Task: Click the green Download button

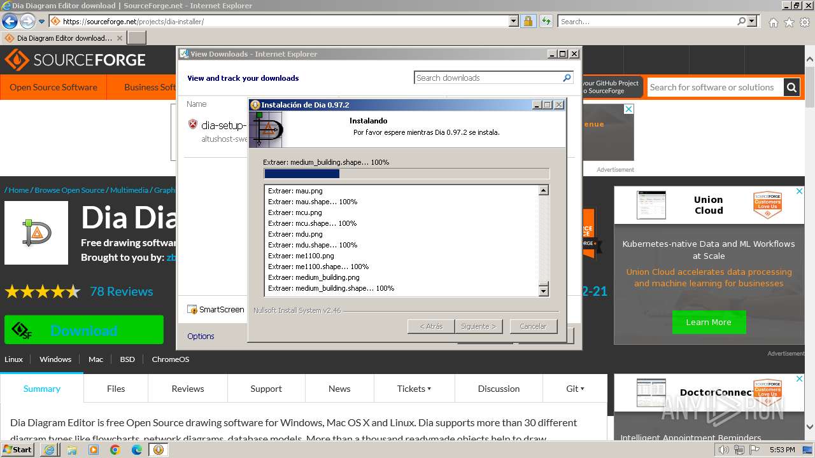Action: coord(84,330)
